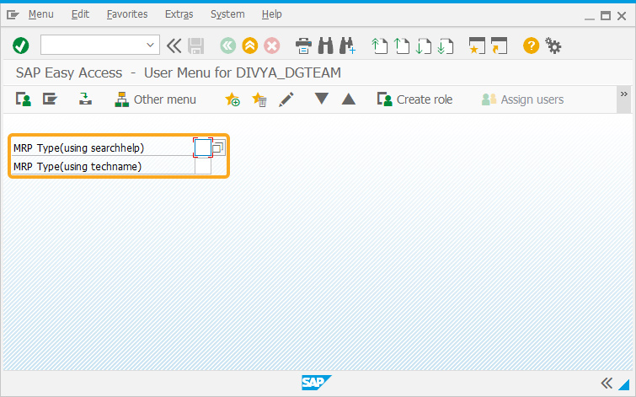This screenshot has height=397, width=636.
Task: Open the Help question mark icon
Action: tap(531, 46)
